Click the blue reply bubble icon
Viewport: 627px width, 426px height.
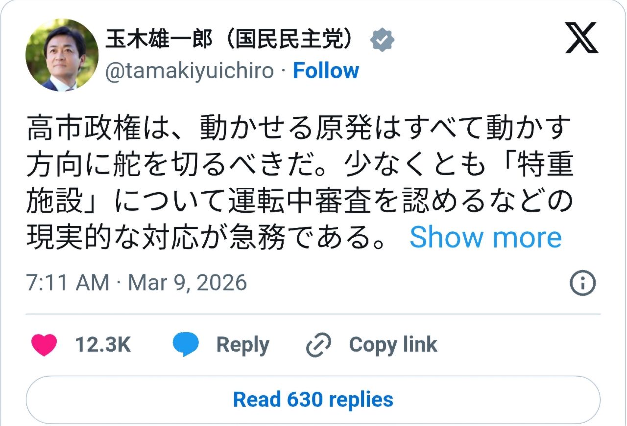pos(186,345)
